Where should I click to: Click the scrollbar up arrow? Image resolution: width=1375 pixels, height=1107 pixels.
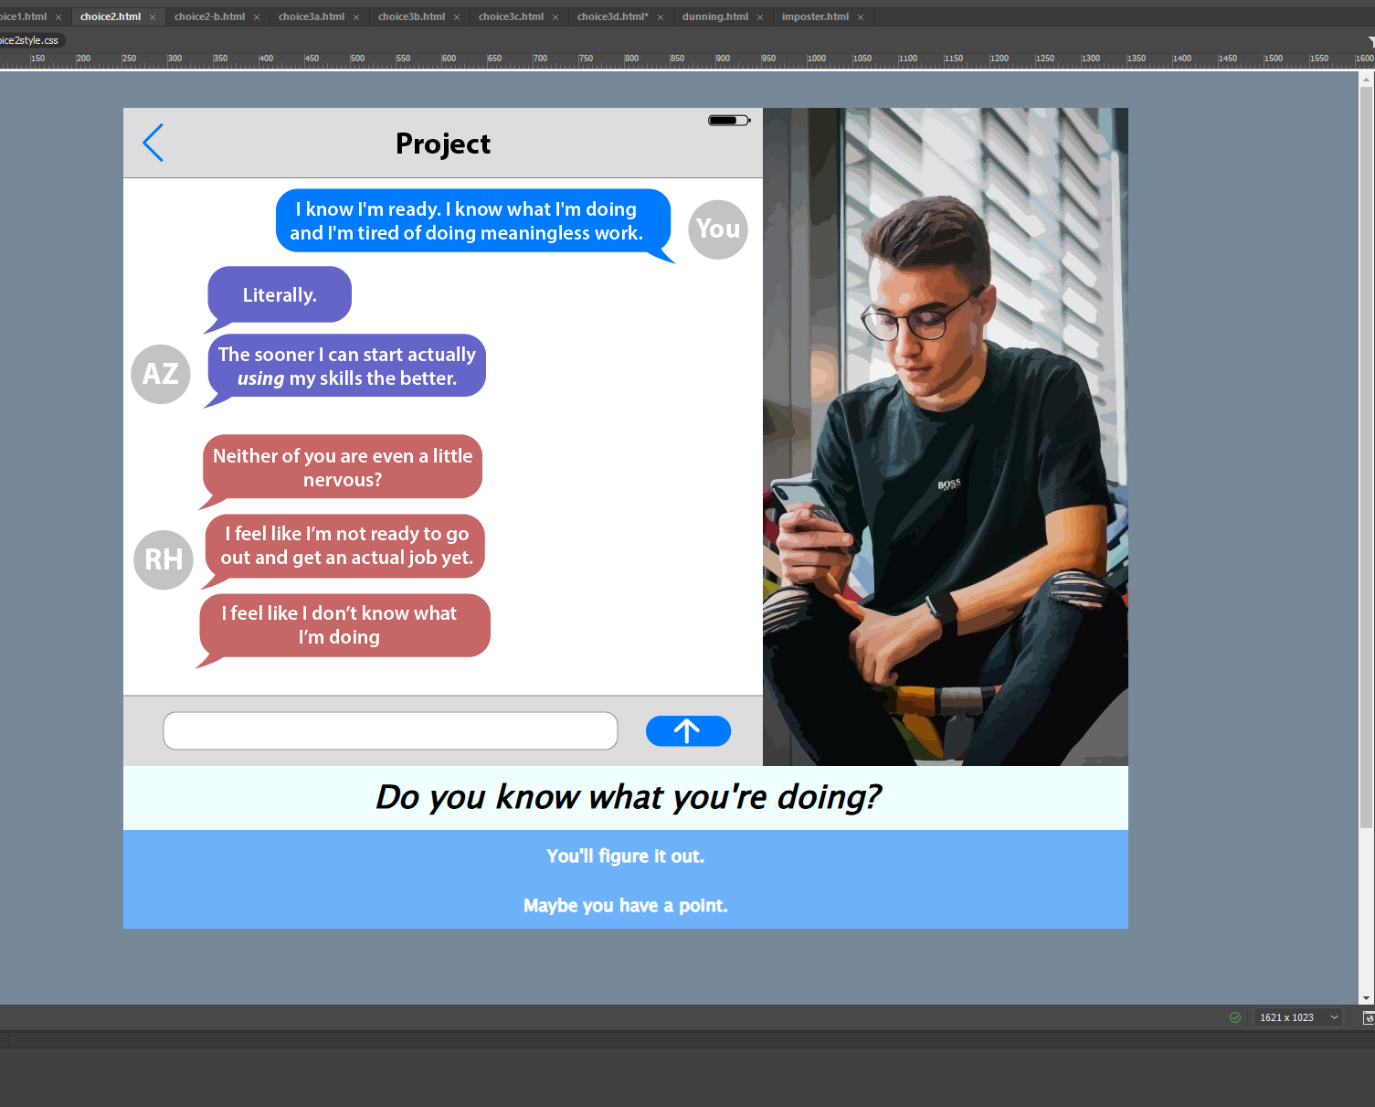(x=1366, y=80)
